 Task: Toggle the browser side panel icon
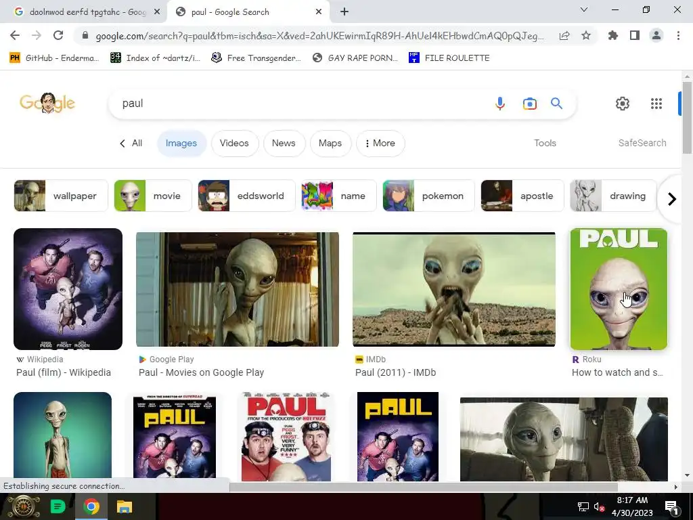(x=635, y=35)
